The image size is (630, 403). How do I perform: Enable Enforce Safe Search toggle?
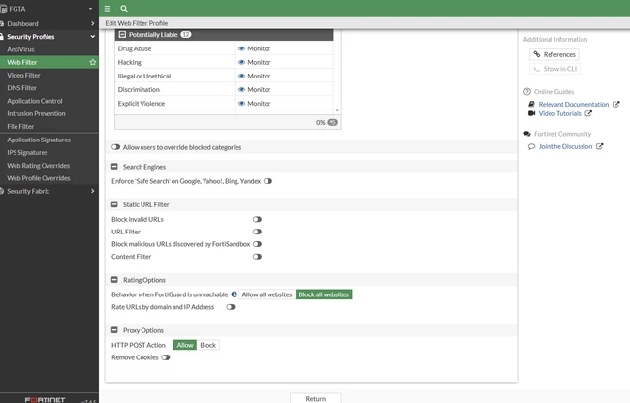pyautogui.click(x=268, y=181)
